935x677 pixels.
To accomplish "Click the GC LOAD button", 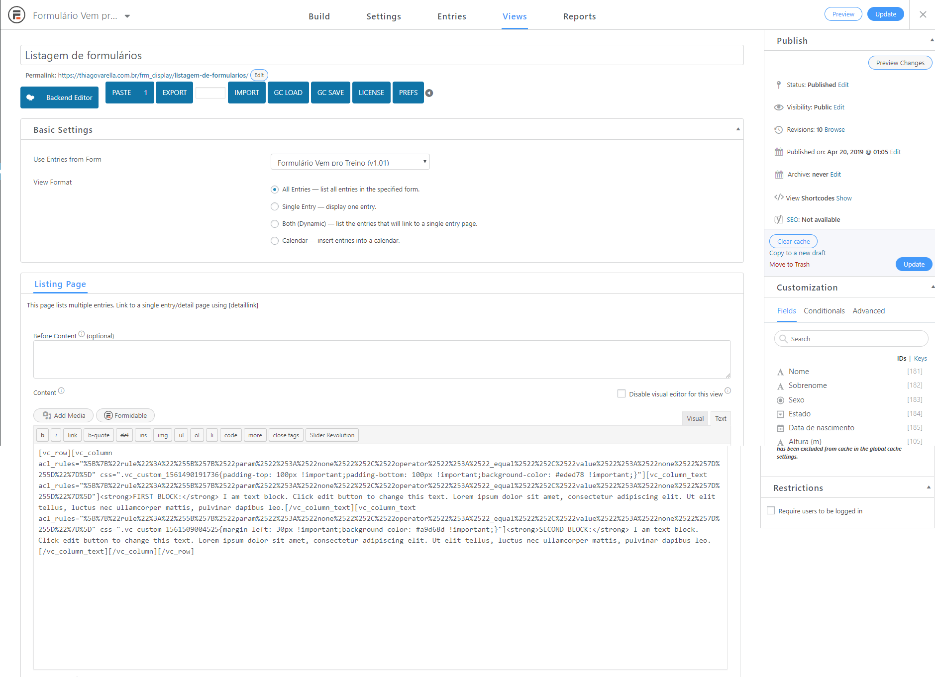I will pyautogui.click(x=288, y=93).
